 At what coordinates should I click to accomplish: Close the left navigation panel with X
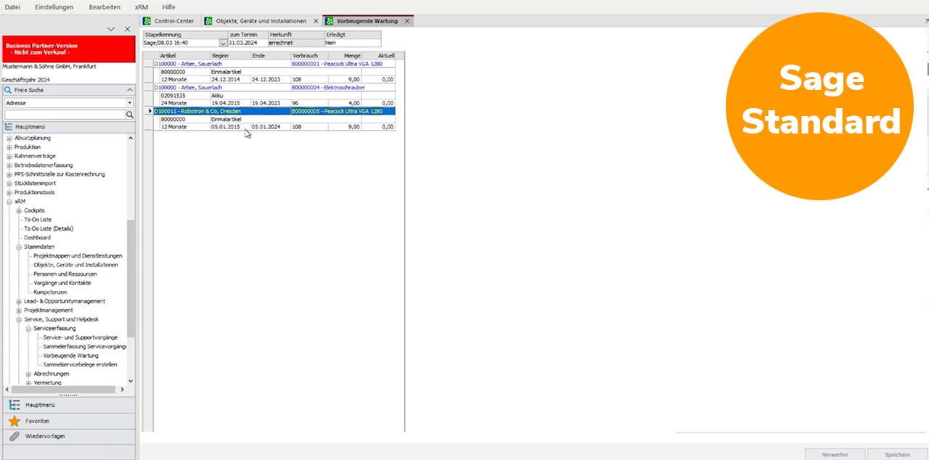127,29
